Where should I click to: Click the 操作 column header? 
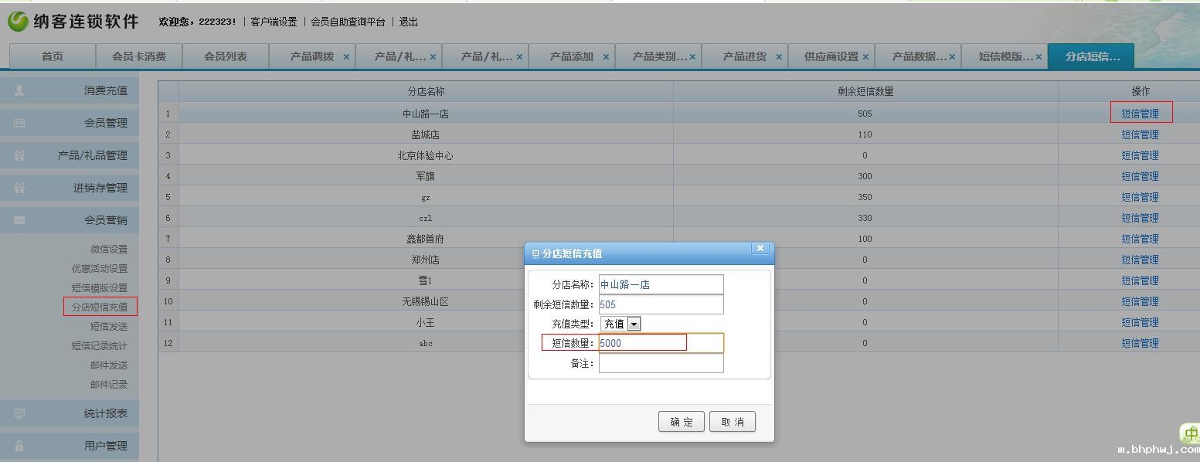tap(1140, 91)
